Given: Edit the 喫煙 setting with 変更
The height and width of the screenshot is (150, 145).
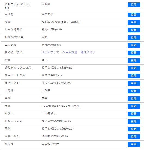Looking at the screenshot, I should click(134, 22).
